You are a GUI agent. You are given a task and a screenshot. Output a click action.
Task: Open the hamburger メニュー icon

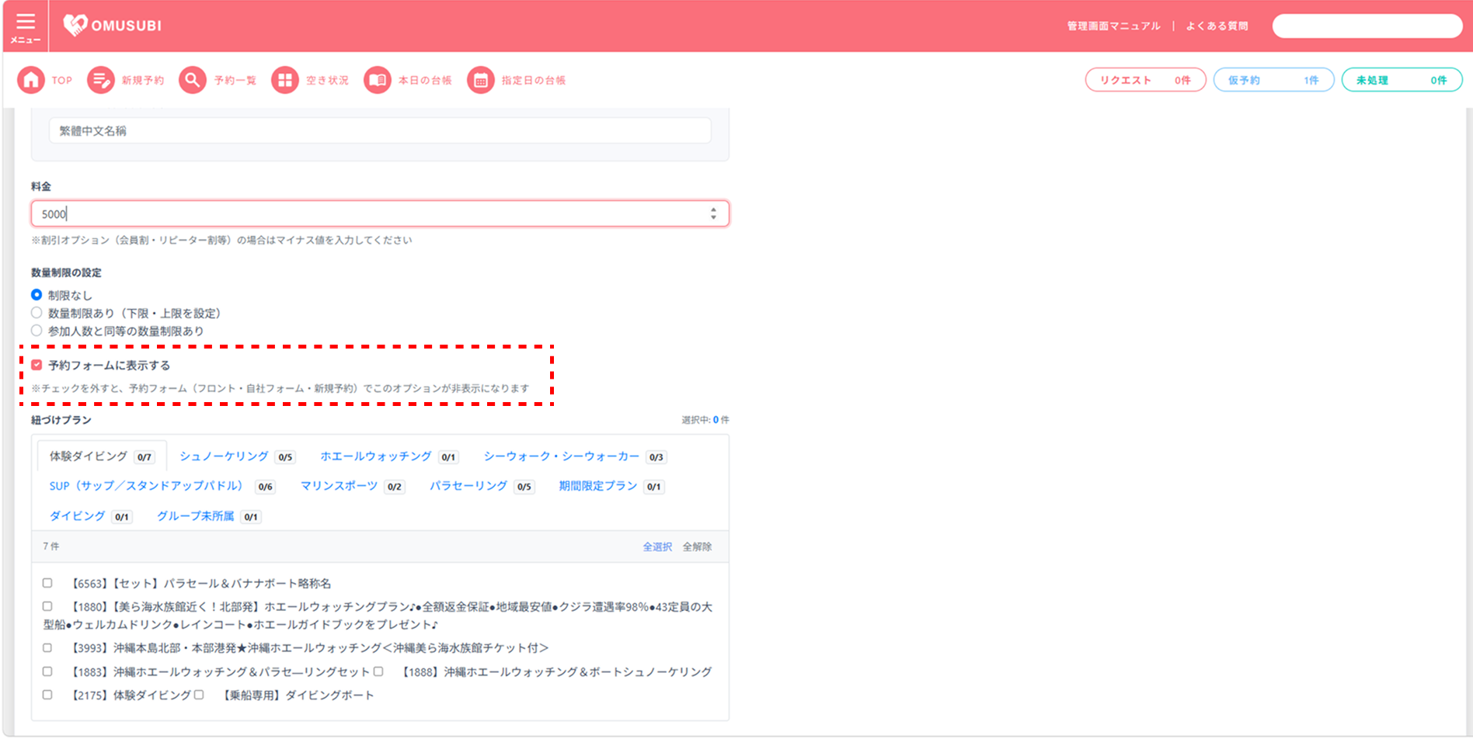[26, 26]
